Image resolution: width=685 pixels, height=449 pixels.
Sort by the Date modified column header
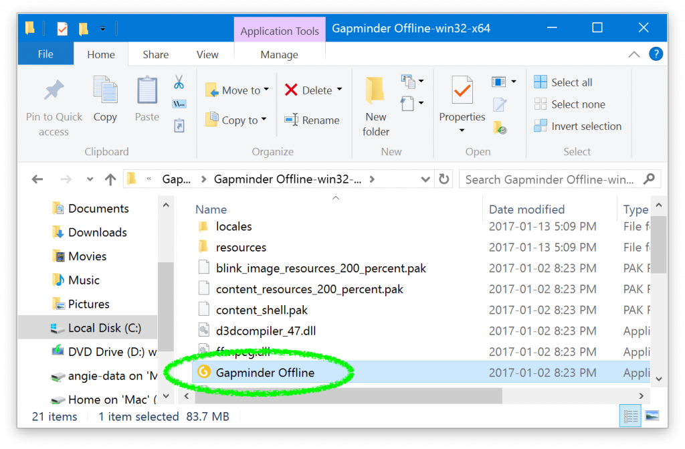pyautogui.click(x=526, y=209)
